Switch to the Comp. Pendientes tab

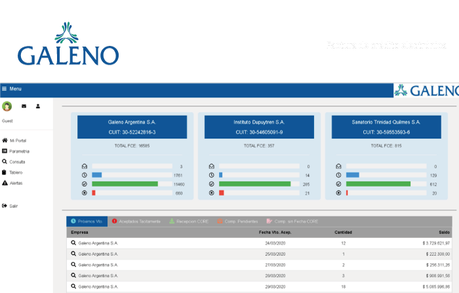click(237, 222)
